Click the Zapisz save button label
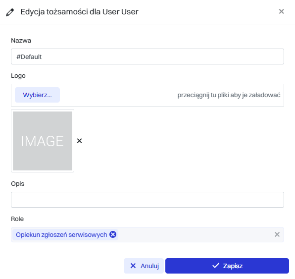This screenshot has height=279, width=295. [233, 266]
